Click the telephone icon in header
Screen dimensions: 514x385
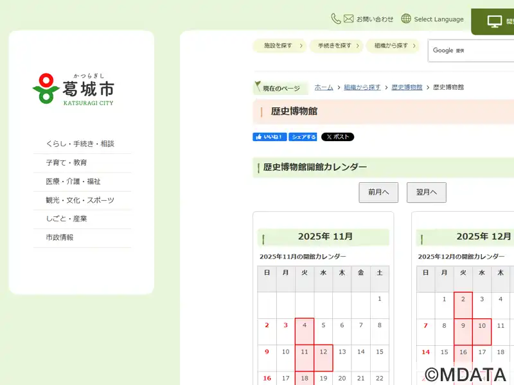pos(336,19)
